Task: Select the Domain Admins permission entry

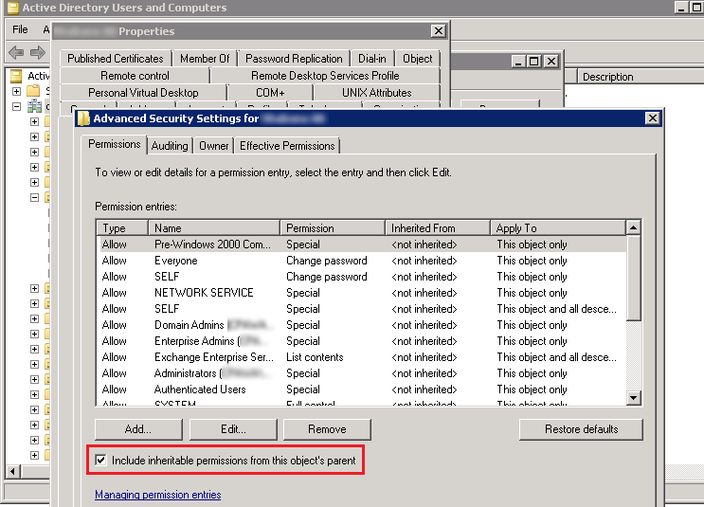Action: point(361,325)
